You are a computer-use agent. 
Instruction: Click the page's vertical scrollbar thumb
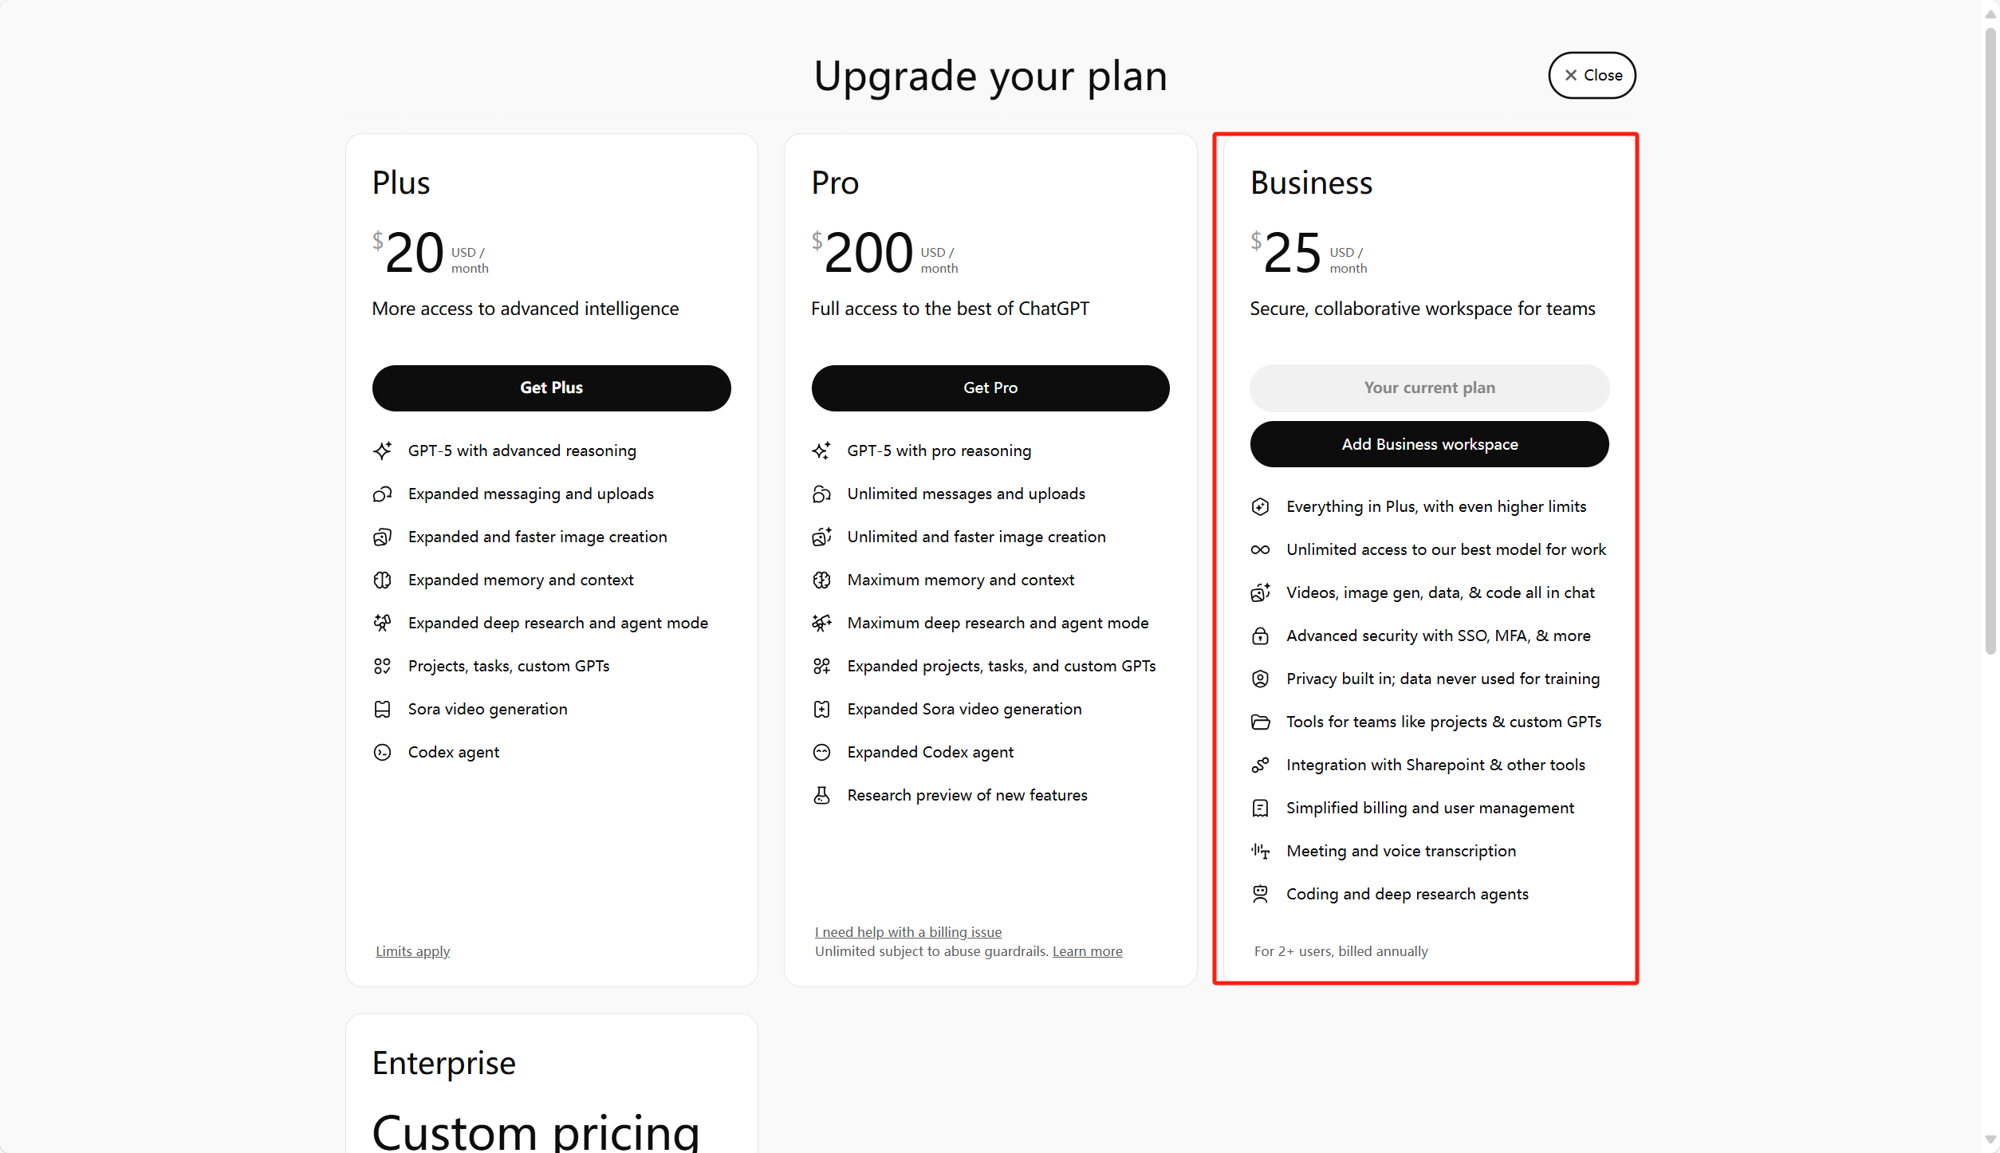tap(1990, 343)
